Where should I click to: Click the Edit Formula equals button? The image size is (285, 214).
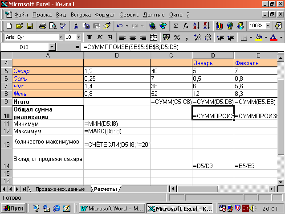[77, 47]
